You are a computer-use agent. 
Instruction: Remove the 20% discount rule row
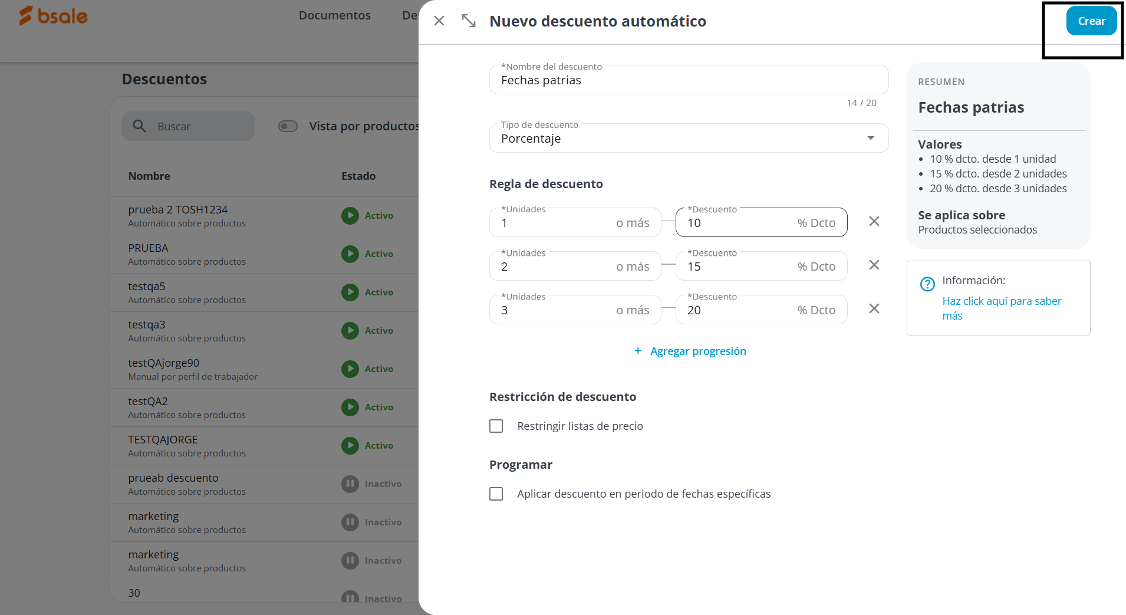tap(874, 309)
